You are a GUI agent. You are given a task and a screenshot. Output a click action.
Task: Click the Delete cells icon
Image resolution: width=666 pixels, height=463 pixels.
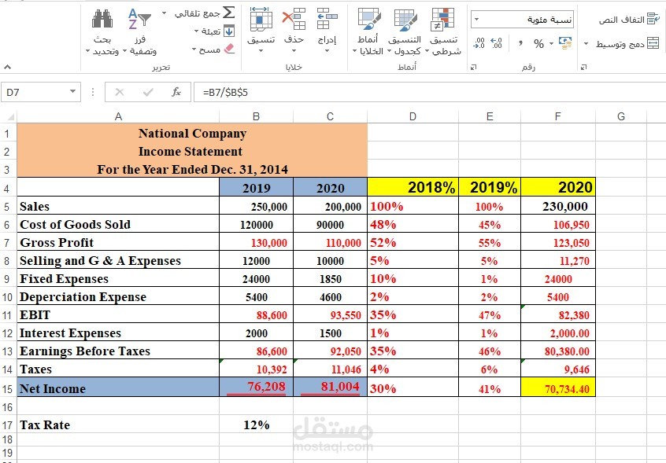[x=294, y=19]
